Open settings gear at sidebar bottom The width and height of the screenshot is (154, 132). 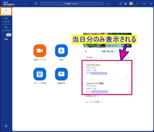(6, 126)
